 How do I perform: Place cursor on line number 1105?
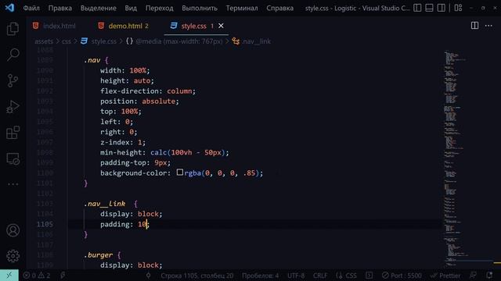coord(45,224)
